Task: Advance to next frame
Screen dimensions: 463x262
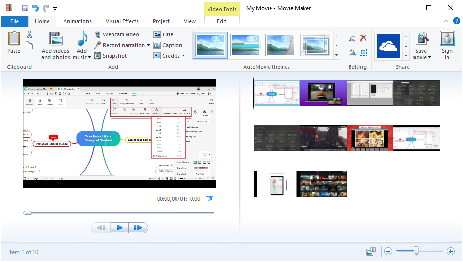Action: tap(138, 228)
